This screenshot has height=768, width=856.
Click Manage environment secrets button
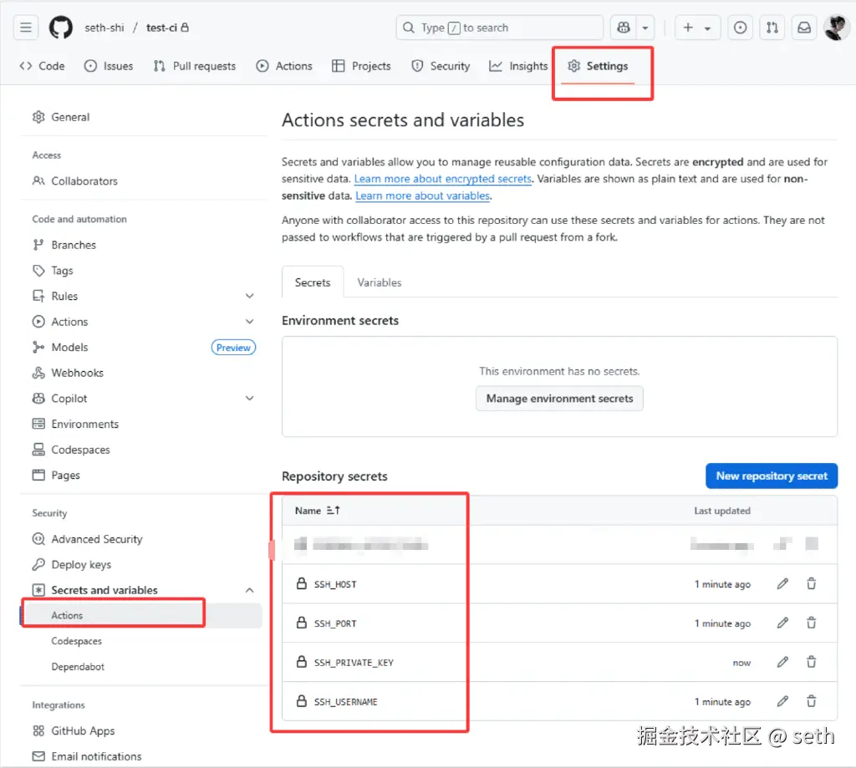(559, 399)
